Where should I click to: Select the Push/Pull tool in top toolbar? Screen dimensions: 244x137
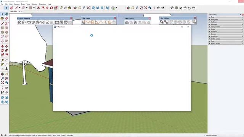[x=39, y=8]
